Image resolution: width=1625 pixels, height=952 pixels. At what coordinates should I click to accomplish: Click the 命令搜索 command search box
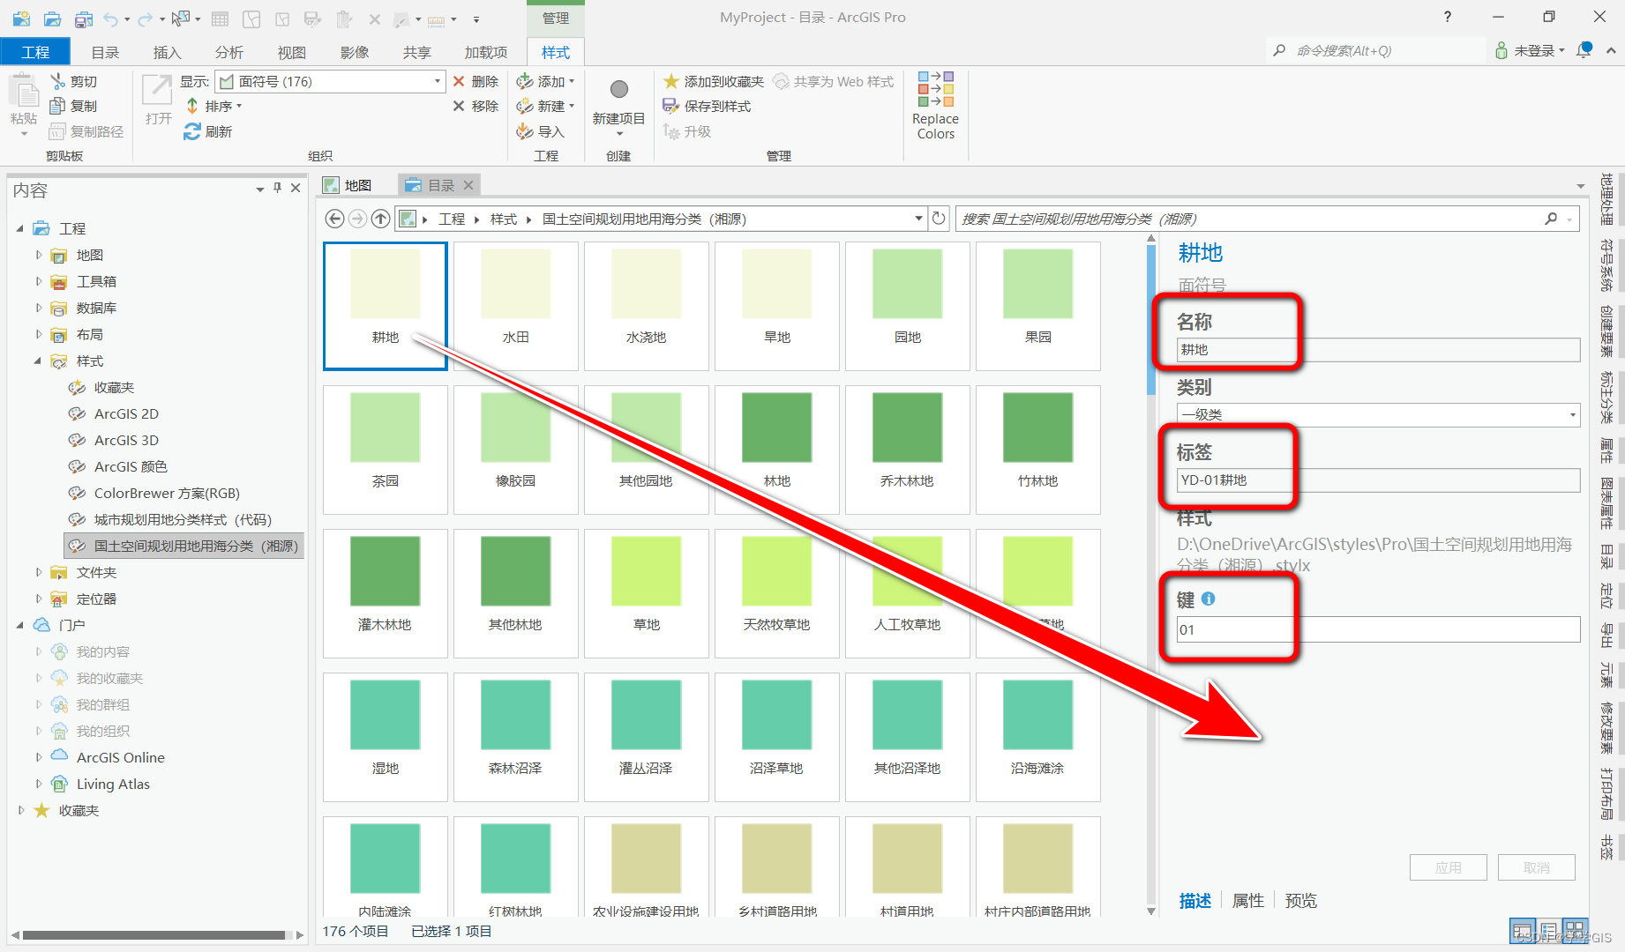[1376, 50]
